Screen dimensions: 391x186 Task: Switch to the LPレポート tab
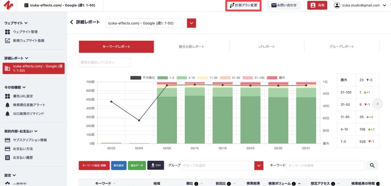coord(267,47)
